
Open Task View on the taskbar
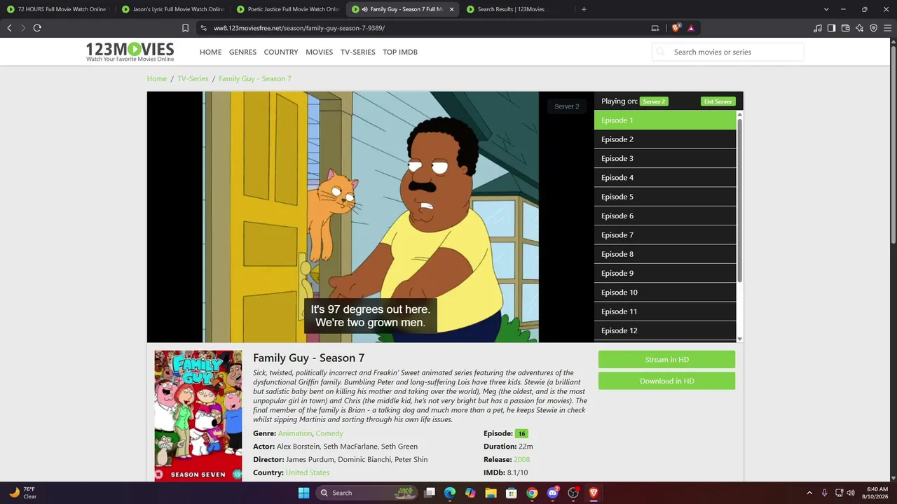(430, 493)
